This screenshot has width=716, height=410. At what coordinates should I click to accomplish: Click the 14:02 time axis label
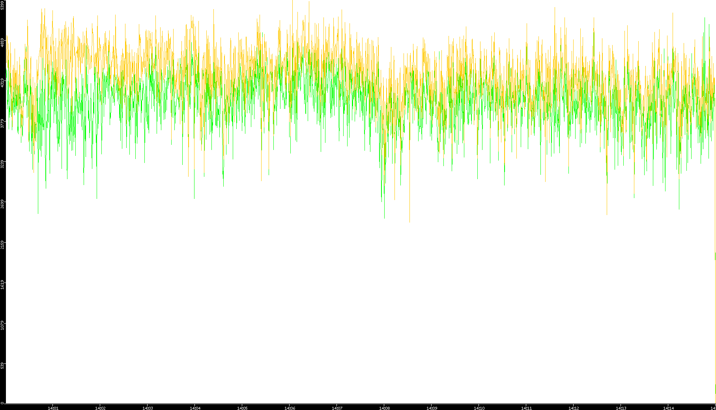(x=101, y=408)
